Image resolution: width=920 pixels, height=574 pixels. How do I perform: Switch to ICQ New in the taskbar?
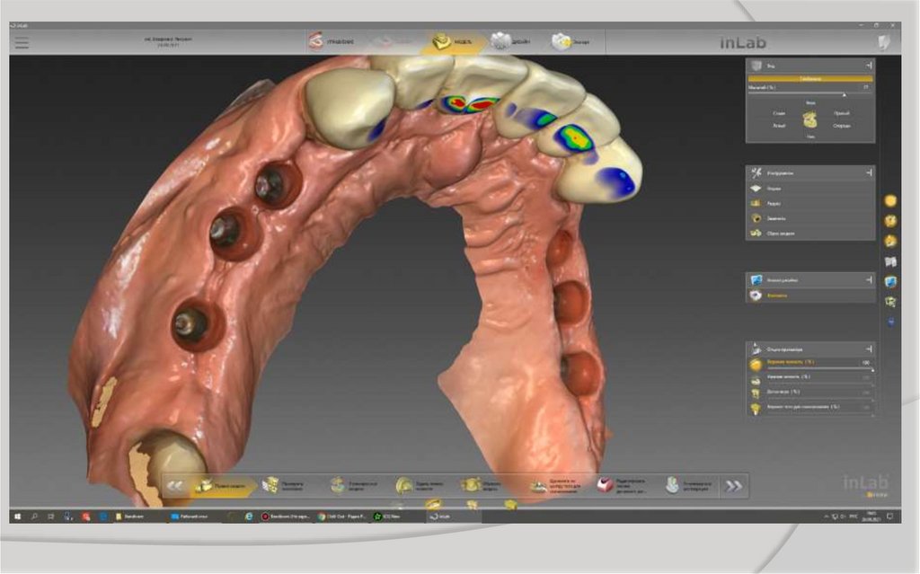(387, 517)
